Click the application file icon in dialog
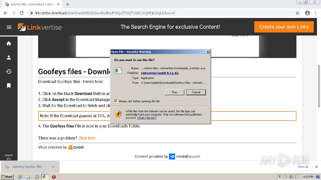This screenshot has width=321, height=180. click(x=118, y=70)
